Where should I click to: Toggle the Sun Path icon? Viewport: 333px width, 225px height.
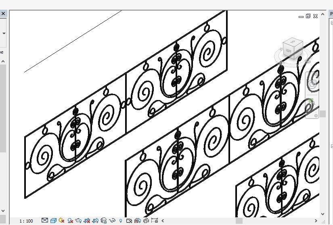(61, 220)
